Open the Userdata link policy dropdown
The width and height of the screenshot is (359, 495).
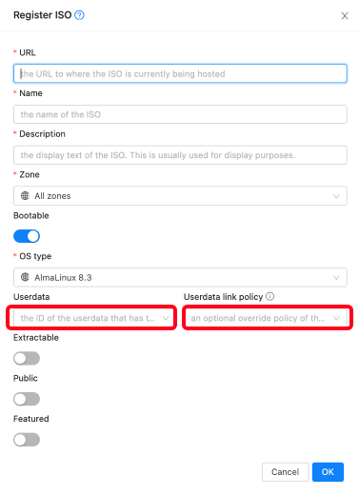coord(268,318)
